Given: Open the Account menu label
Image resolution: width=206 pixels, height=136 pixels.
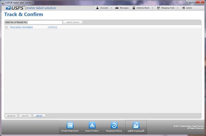Looking at the screenshot, I should point(104,8).
